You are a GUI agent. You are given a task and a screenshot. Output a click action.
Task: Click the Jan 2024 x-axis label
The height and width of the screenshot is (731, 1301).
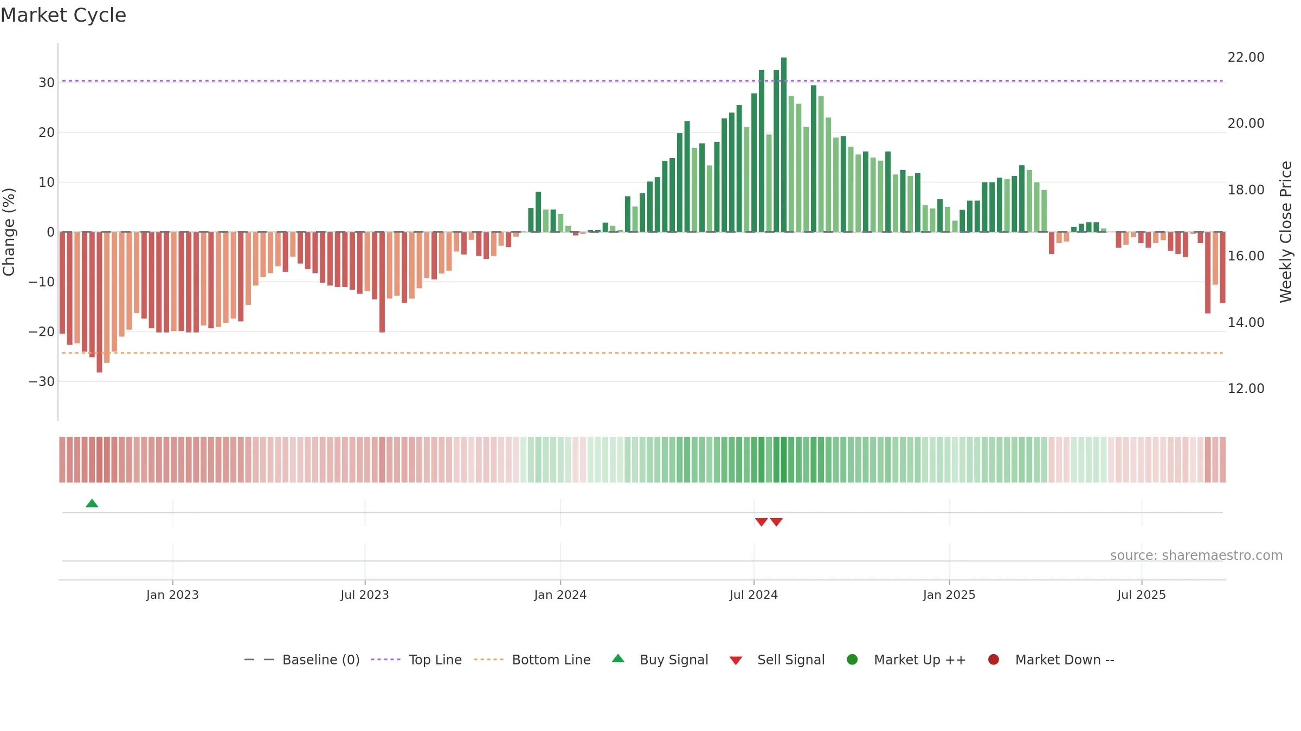(x=560, y=595)
